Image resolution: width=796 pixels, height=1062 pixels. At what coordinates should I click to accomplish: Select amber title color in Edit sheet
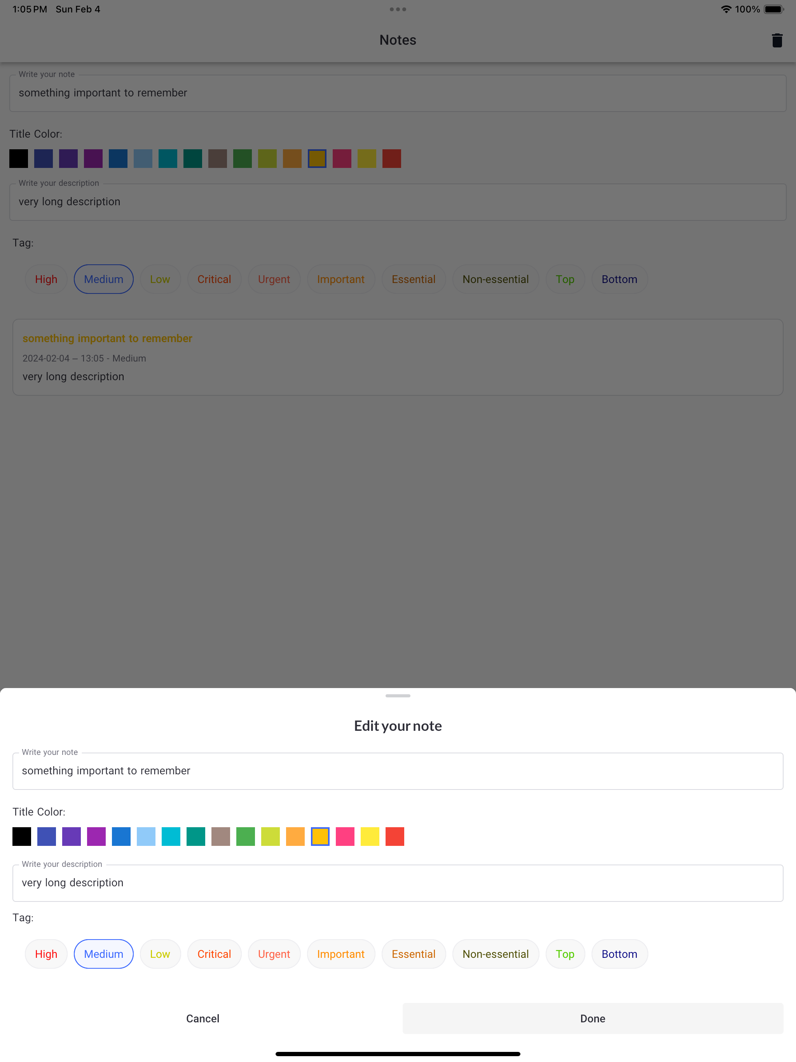point(320,837)
